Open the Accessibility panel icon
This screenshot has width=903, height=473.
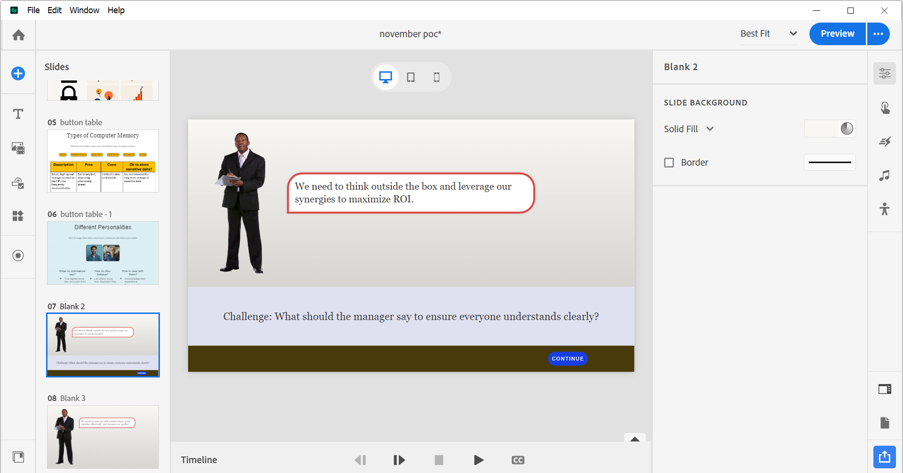pos(885,209)
